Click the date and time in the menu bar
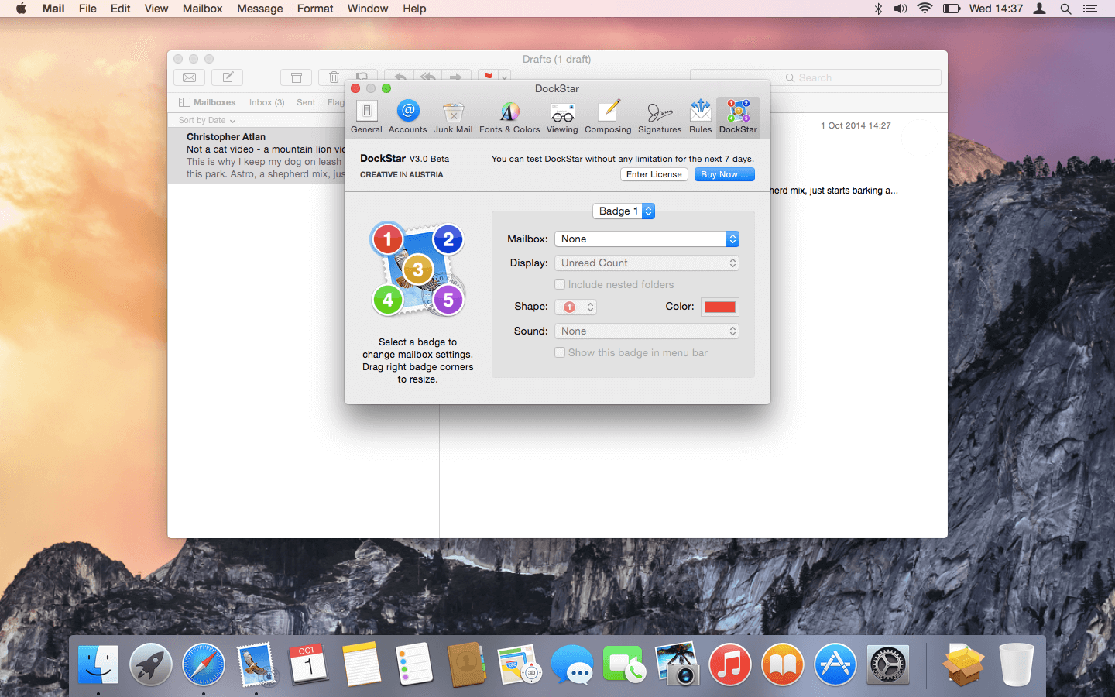1115x697 pixels. [996, 9]
